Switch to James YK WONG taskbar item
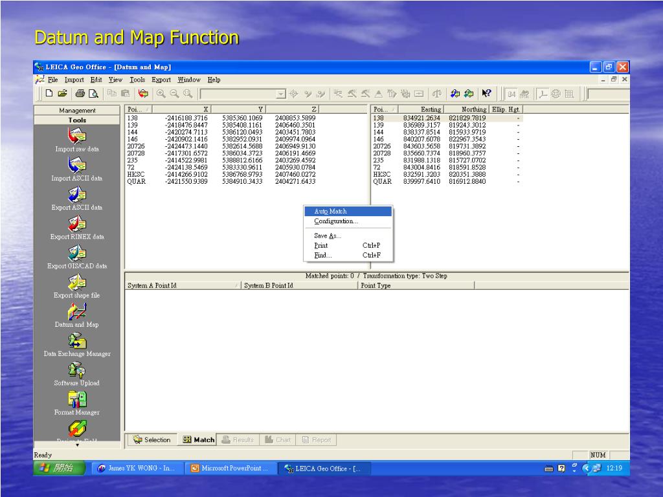This screenshot has width=663, height=497. [137, 469]
